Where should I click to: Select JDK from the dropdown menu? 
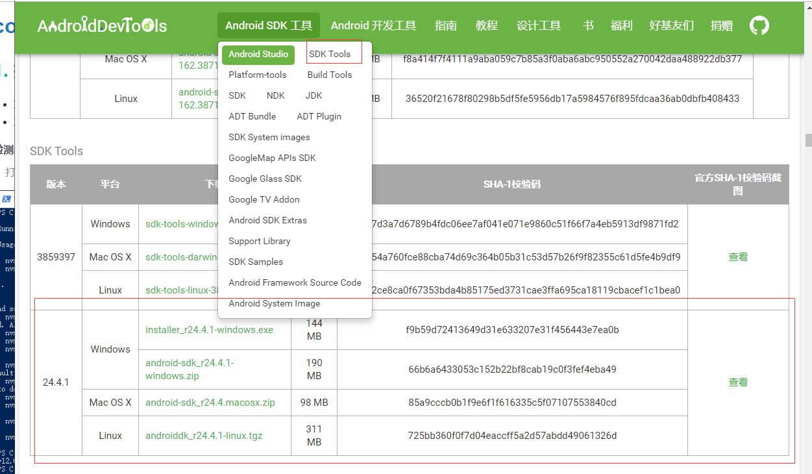pos(314,96)
